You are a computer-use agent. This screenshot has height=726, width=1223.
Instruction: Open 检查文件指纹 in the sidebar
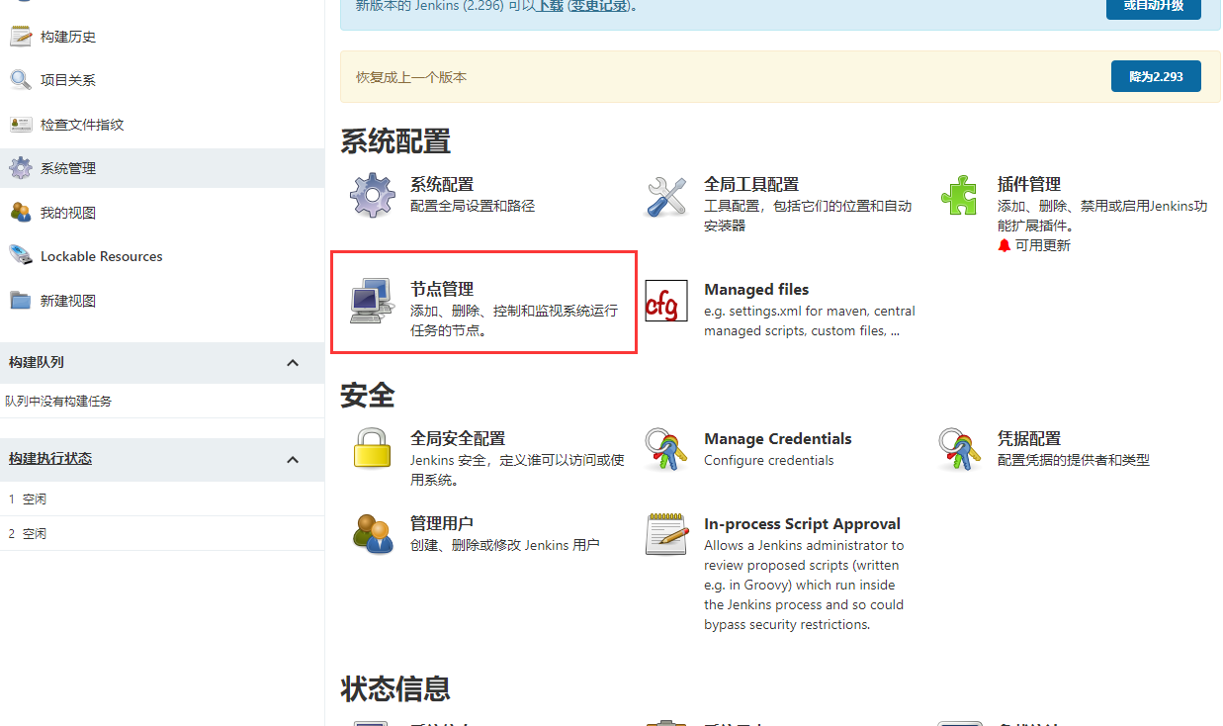tap(82, 125)
